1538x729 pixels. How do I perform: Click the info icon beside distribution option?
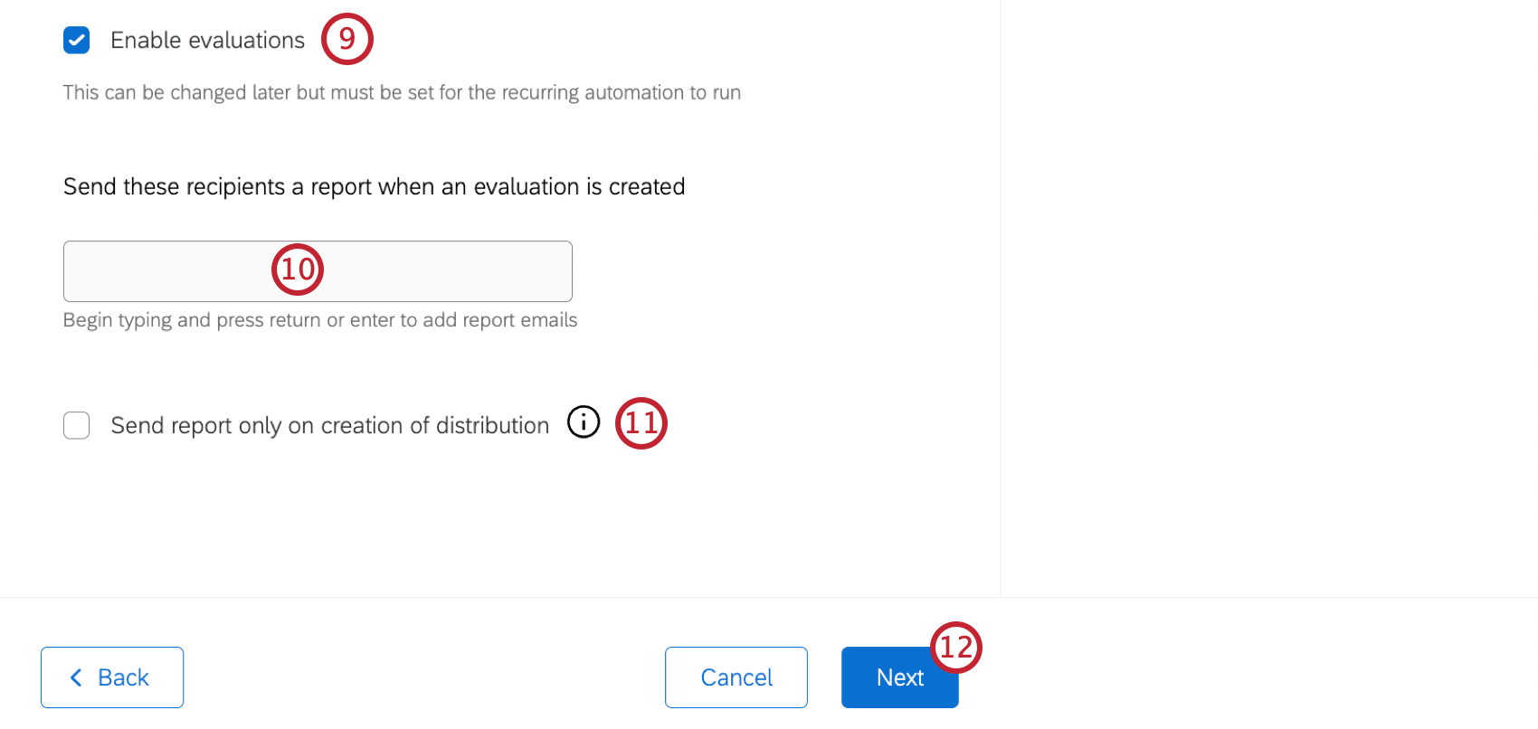584,422
